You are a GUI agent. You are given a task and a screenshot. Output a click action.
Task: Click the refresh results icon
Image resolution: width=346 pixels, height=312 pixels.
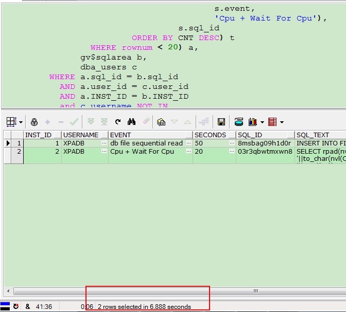118,122
